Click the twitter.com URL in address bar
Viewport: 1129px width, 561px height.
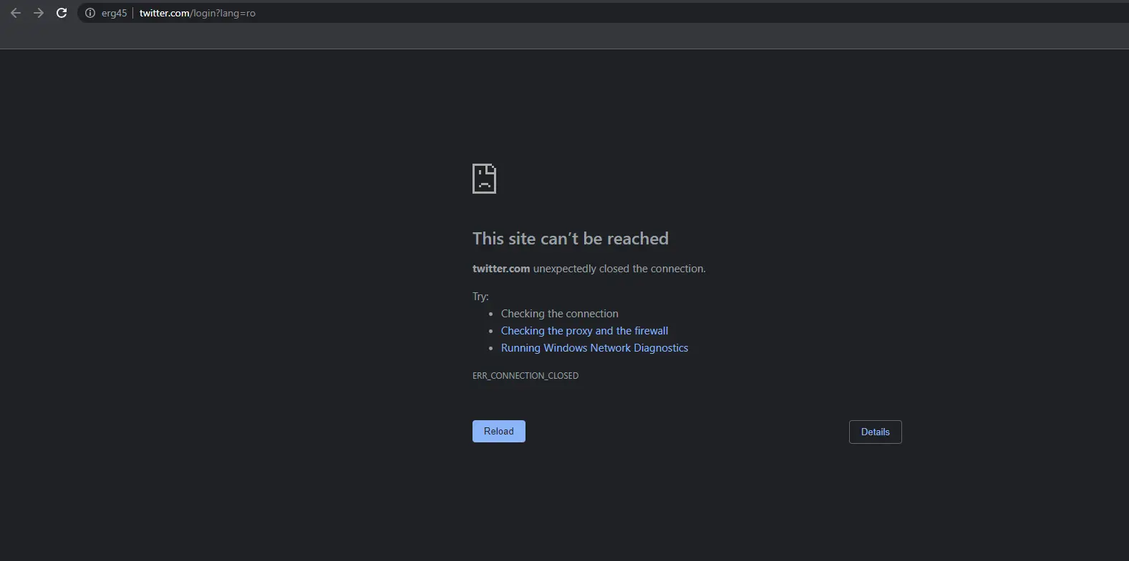(197, 13)
